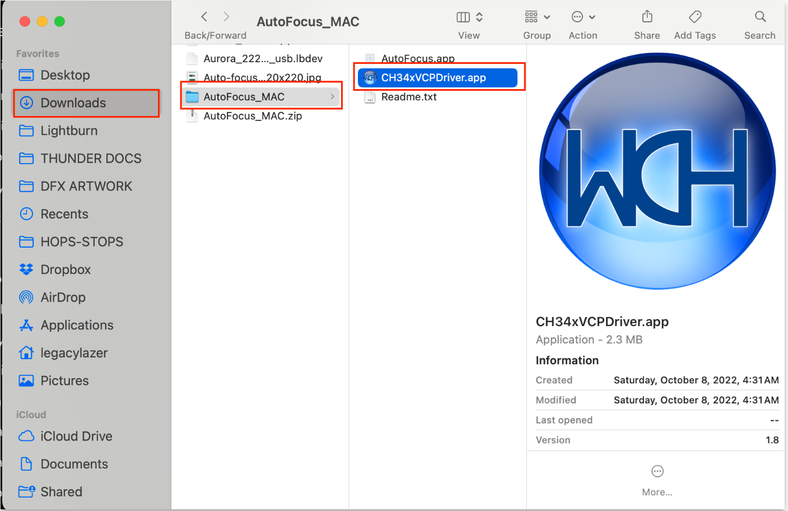Click the Downloads arrow icon
This screenshot has width=788, height=511.
click(26, 103)
